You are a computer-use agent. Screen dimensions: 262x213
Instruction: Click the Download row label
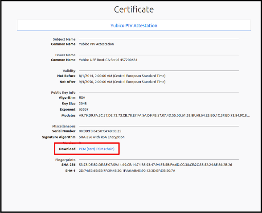click(x=67, y=149)
